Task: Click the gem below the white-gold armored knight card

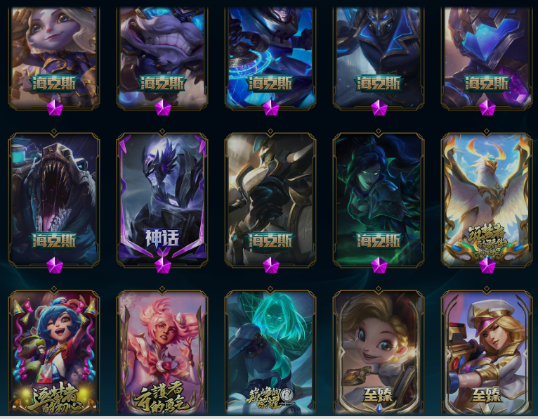Action: [271, 265]
